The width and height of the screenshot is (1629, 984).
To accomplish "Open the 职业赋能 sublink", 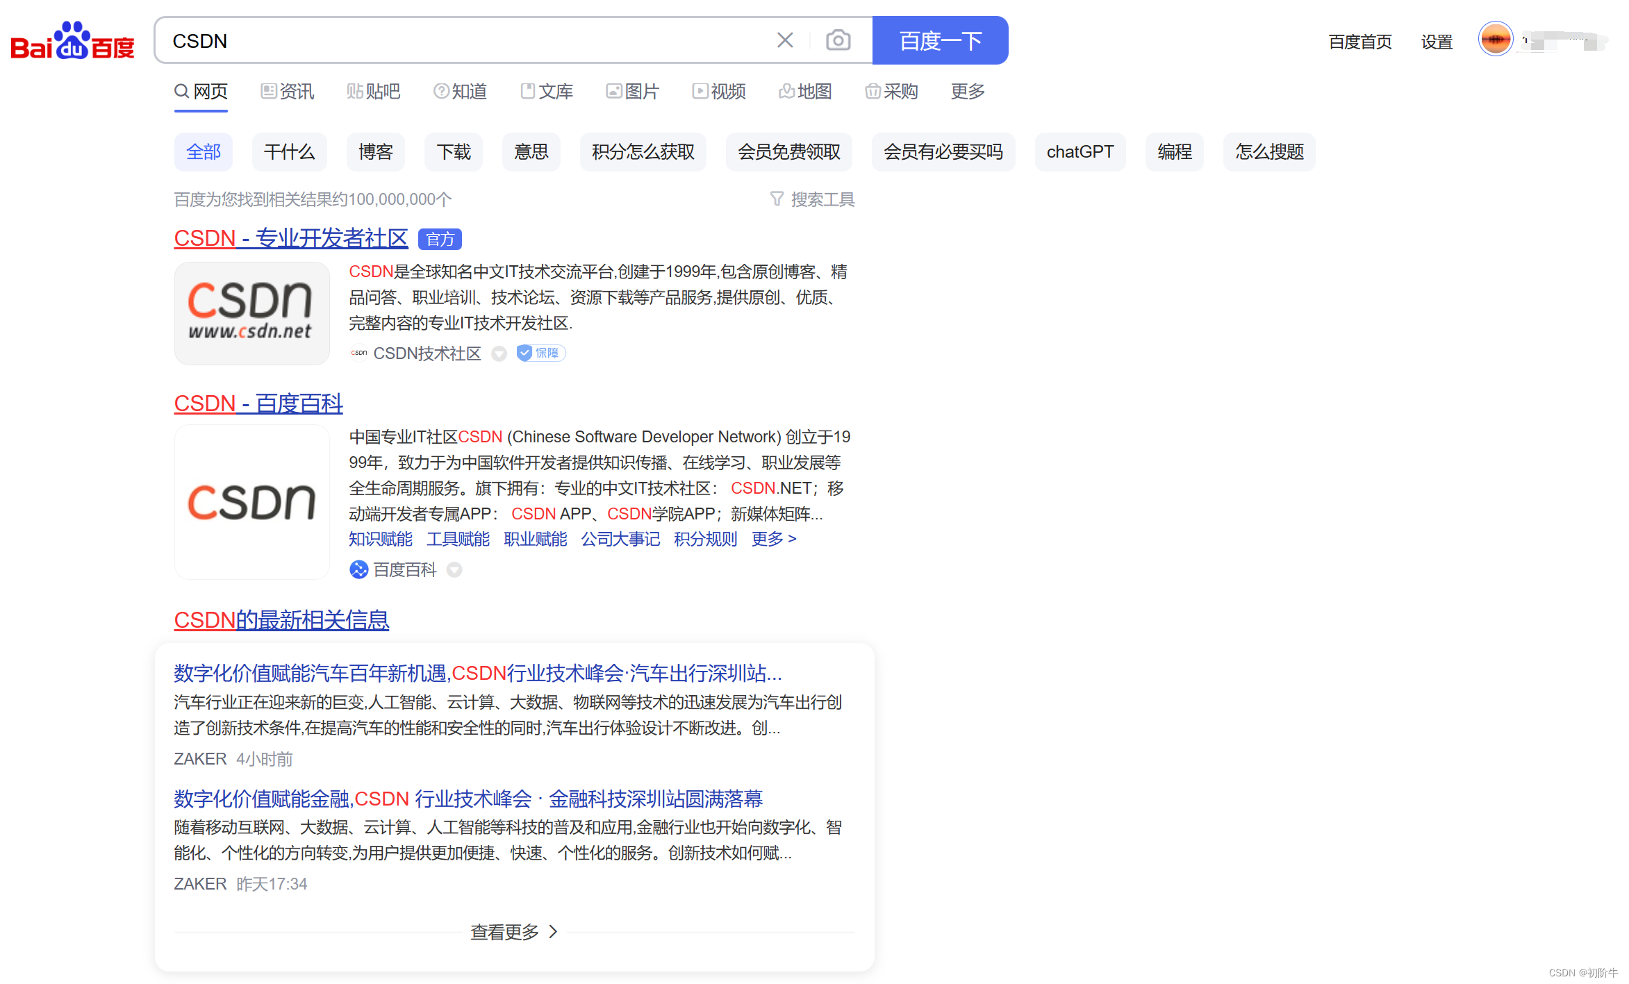I will coord(535,540).
